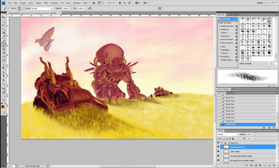Viewport: 279px width, 168px height.
Task: Launch Bridge from the application bar
Action: tap(93, 3)
